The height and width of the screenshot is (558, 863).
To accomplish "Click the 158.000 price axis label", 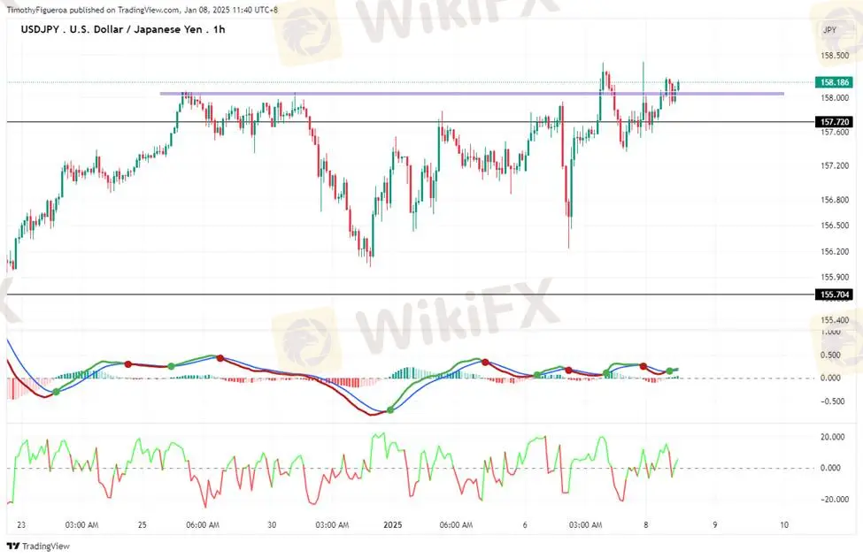I will pos(835,98).
